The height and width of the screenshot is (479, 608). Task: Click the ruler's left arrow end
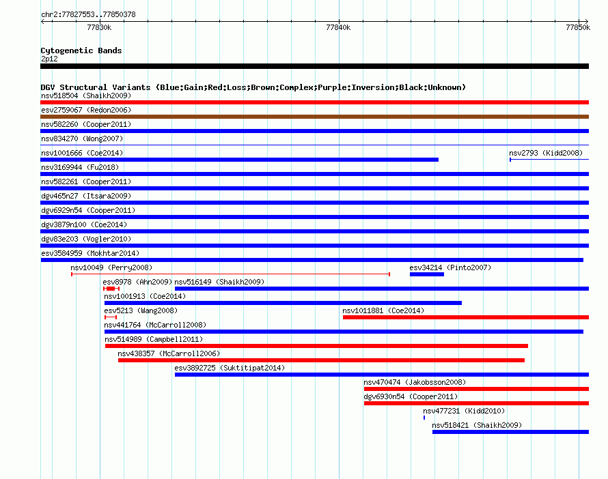[x=42, y=21]
